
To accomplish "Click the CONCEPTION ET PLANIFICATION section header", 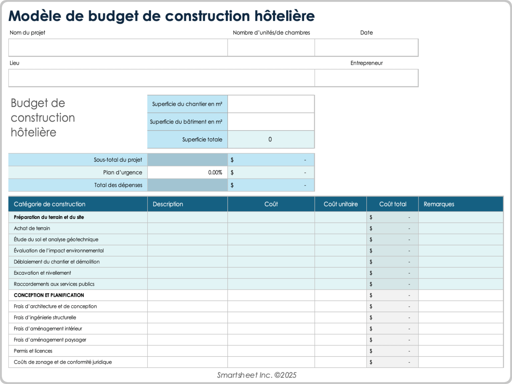I will pos(49,295).
